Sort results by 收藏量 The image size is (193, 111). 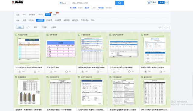click(54, 27)
